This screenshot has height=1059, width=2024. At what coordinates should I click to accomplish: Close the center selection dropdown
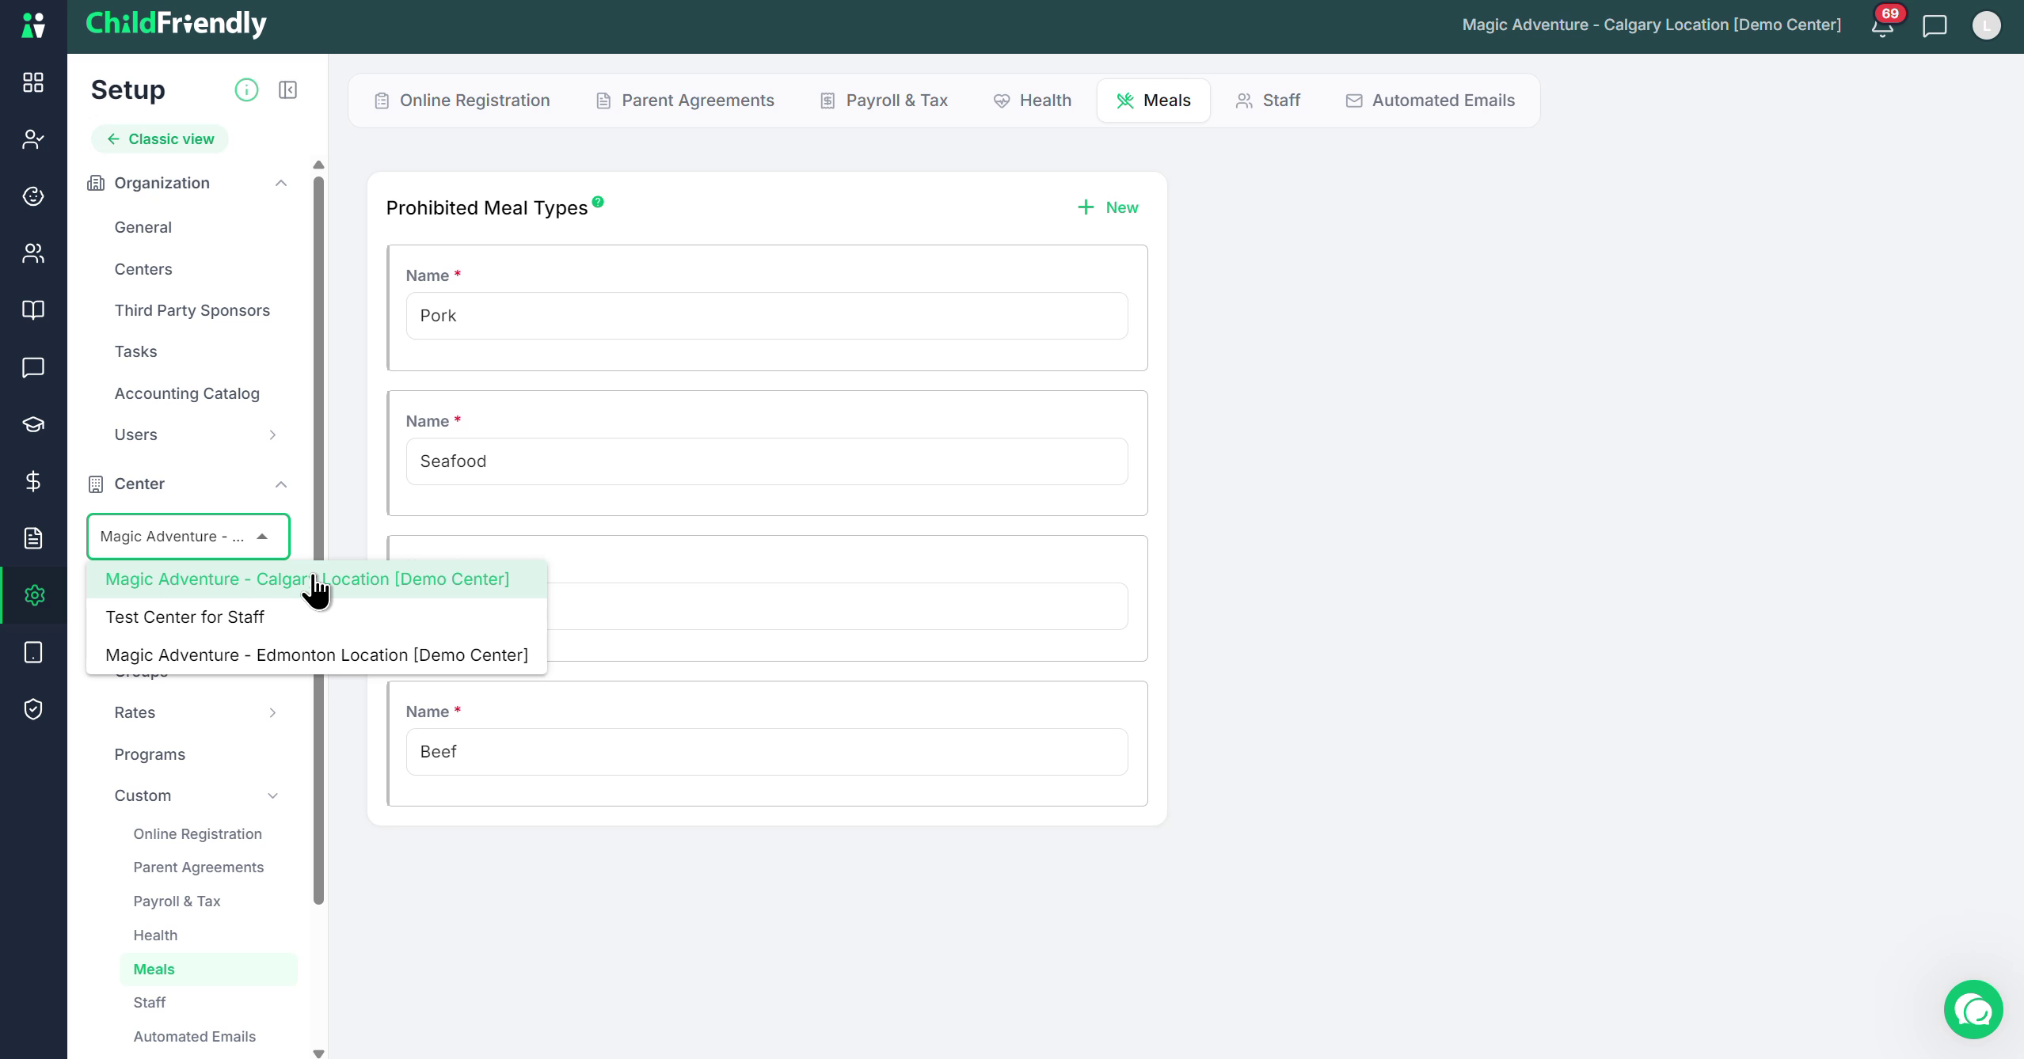coord(262,537)
